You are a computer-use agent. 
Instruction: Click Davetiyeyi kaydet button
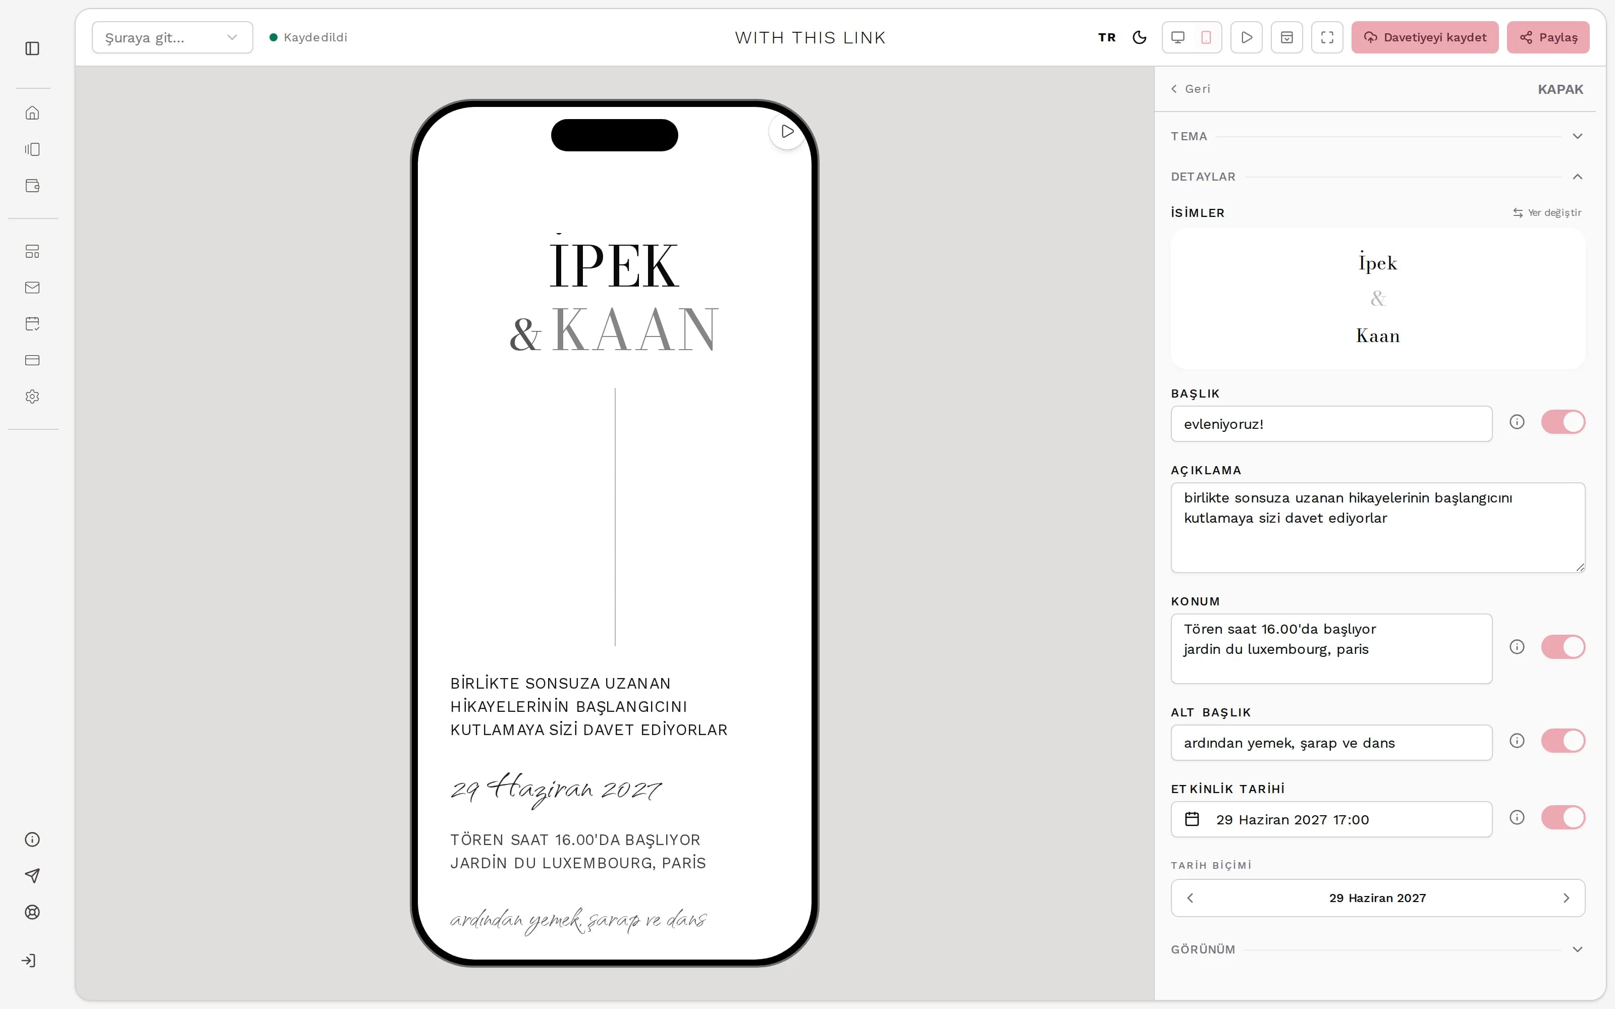1425,37
